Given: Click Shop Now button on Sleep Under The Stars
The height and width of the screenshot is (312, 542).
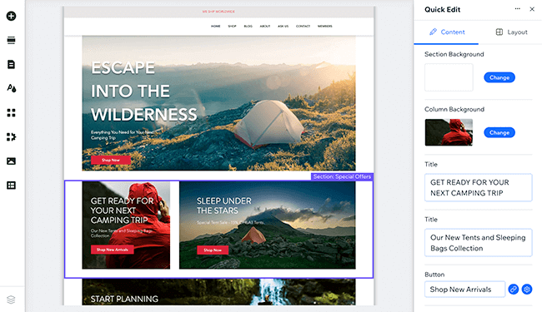Looking at the screenshot, I should click(213, 250).
